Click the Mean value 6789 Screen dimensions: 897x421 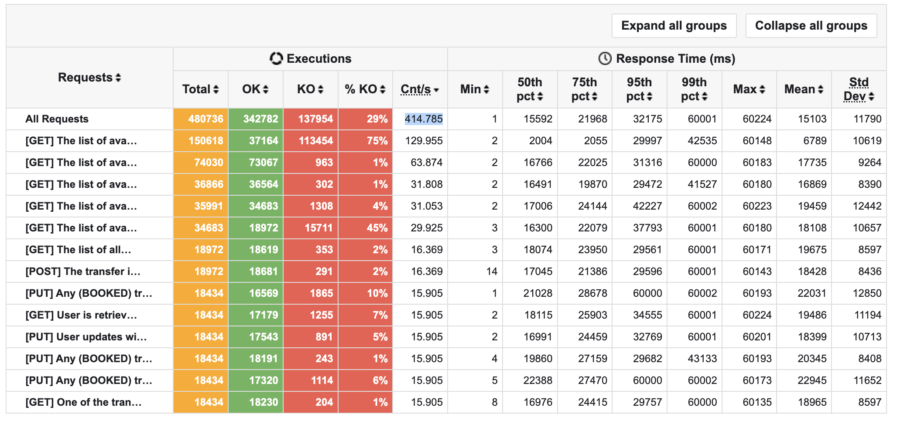coord(815,141)
